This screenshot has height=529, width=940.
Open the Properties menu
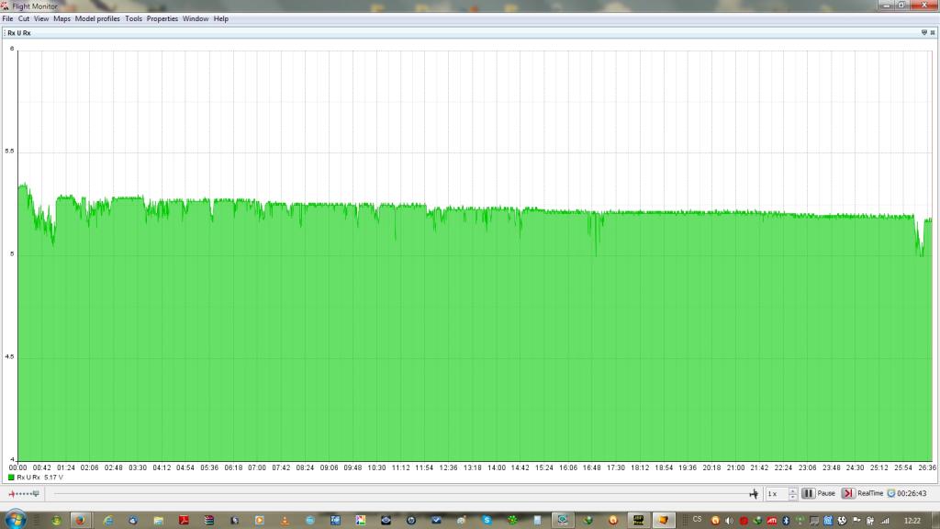coord(162,18)
